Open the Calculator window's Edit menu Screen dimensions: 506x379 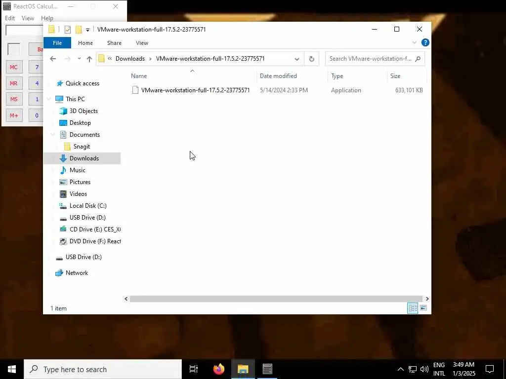[10, 18]
